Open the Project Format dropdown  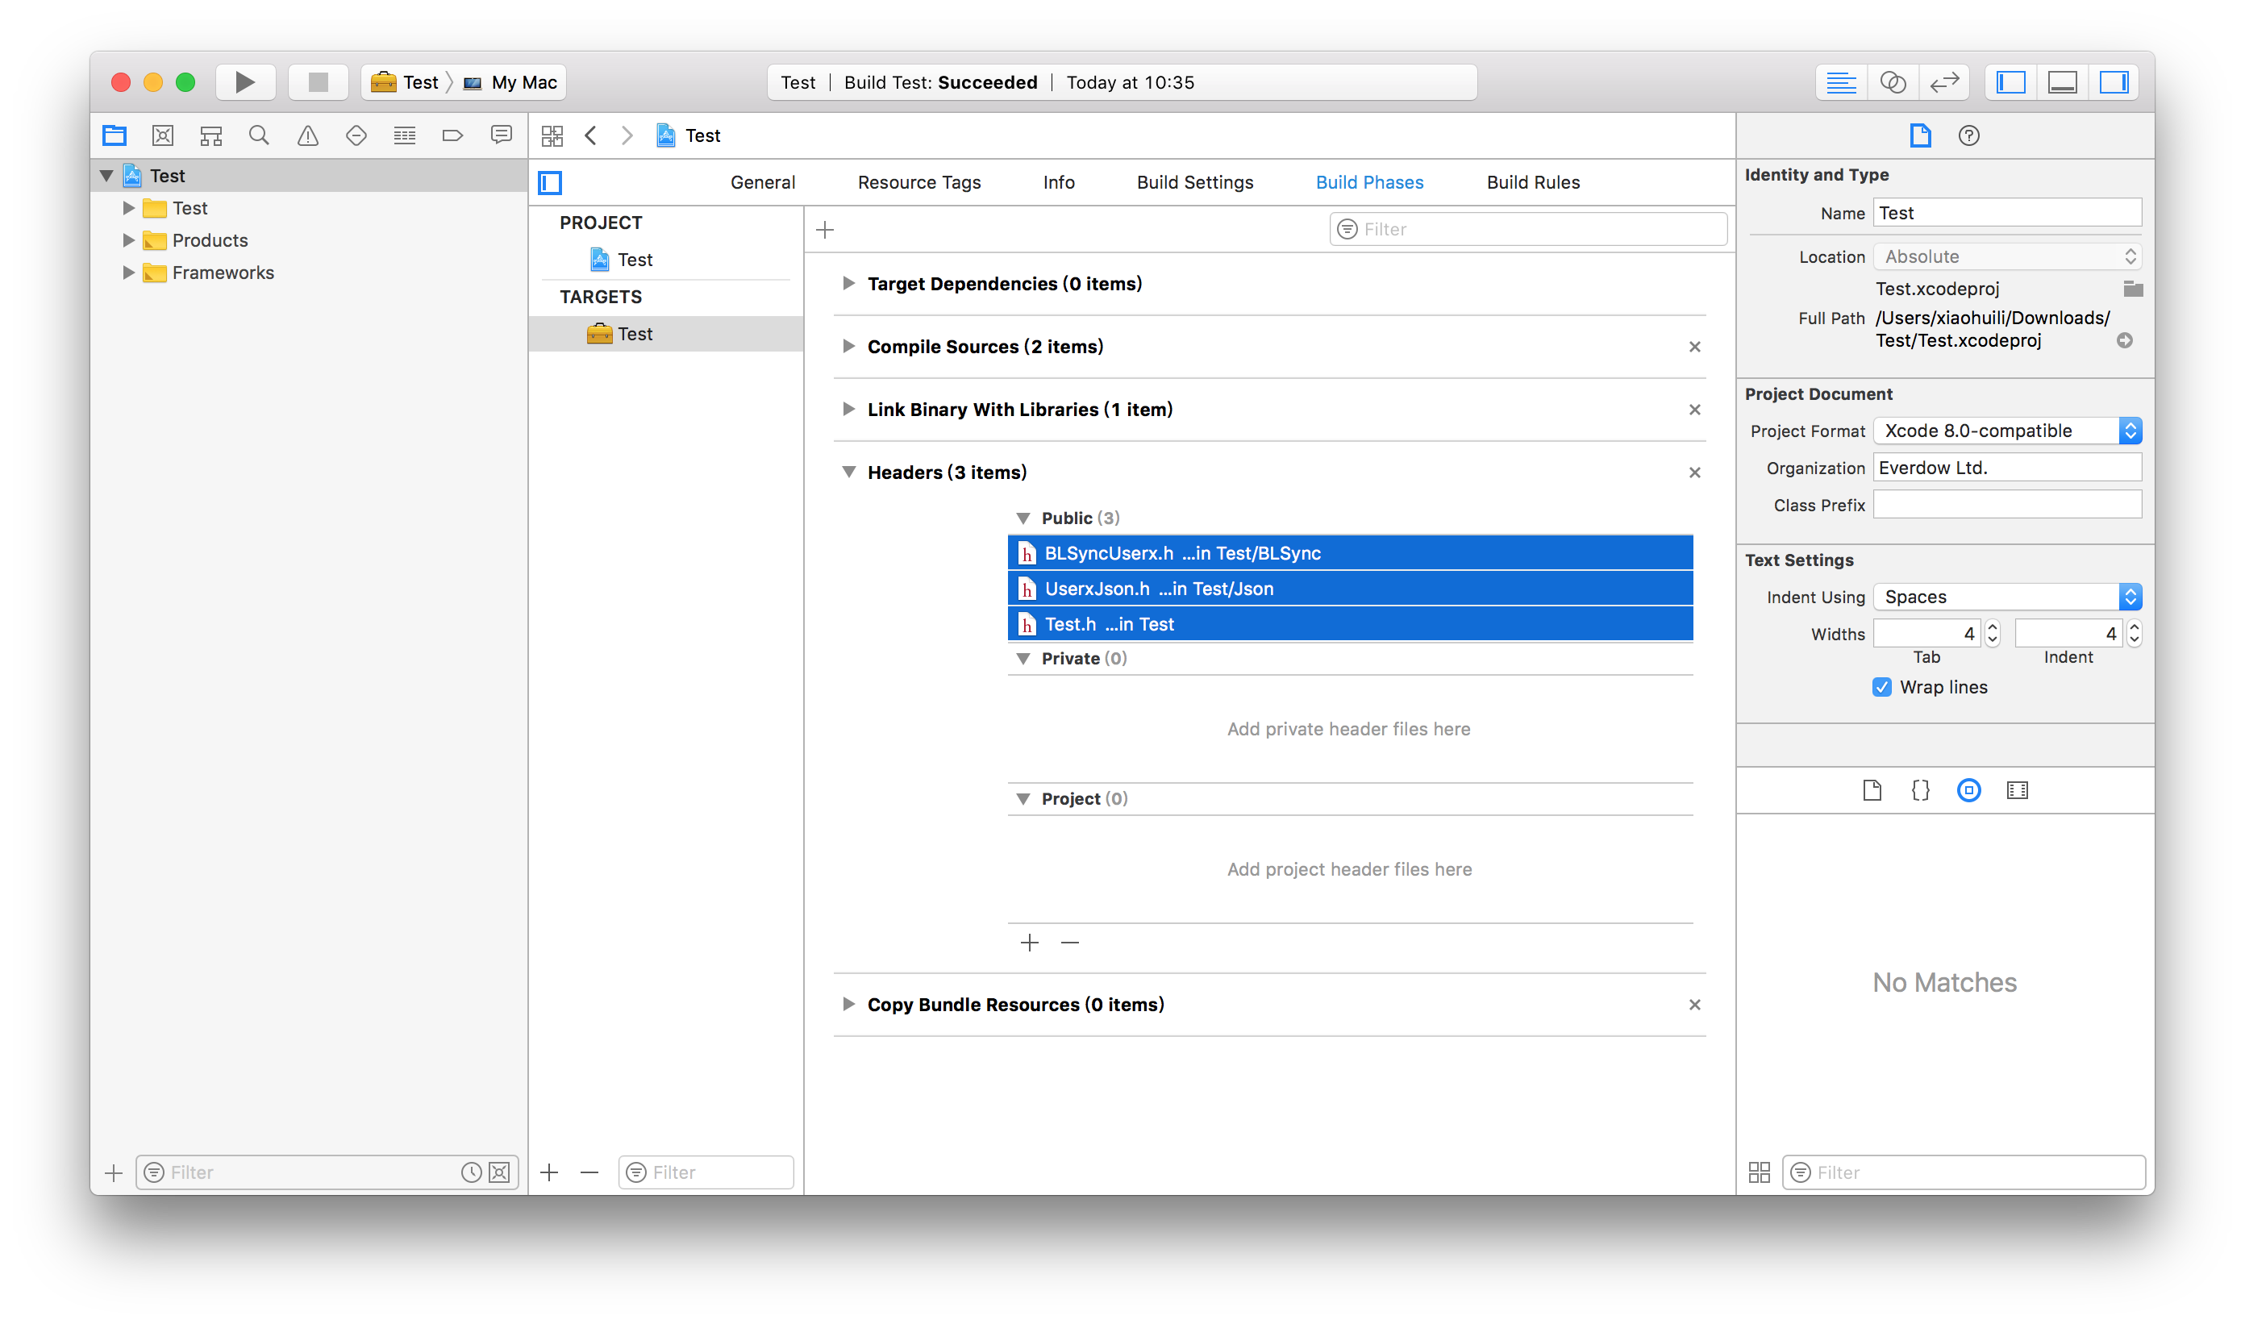pyautogui.click(x=2007, y=431)
